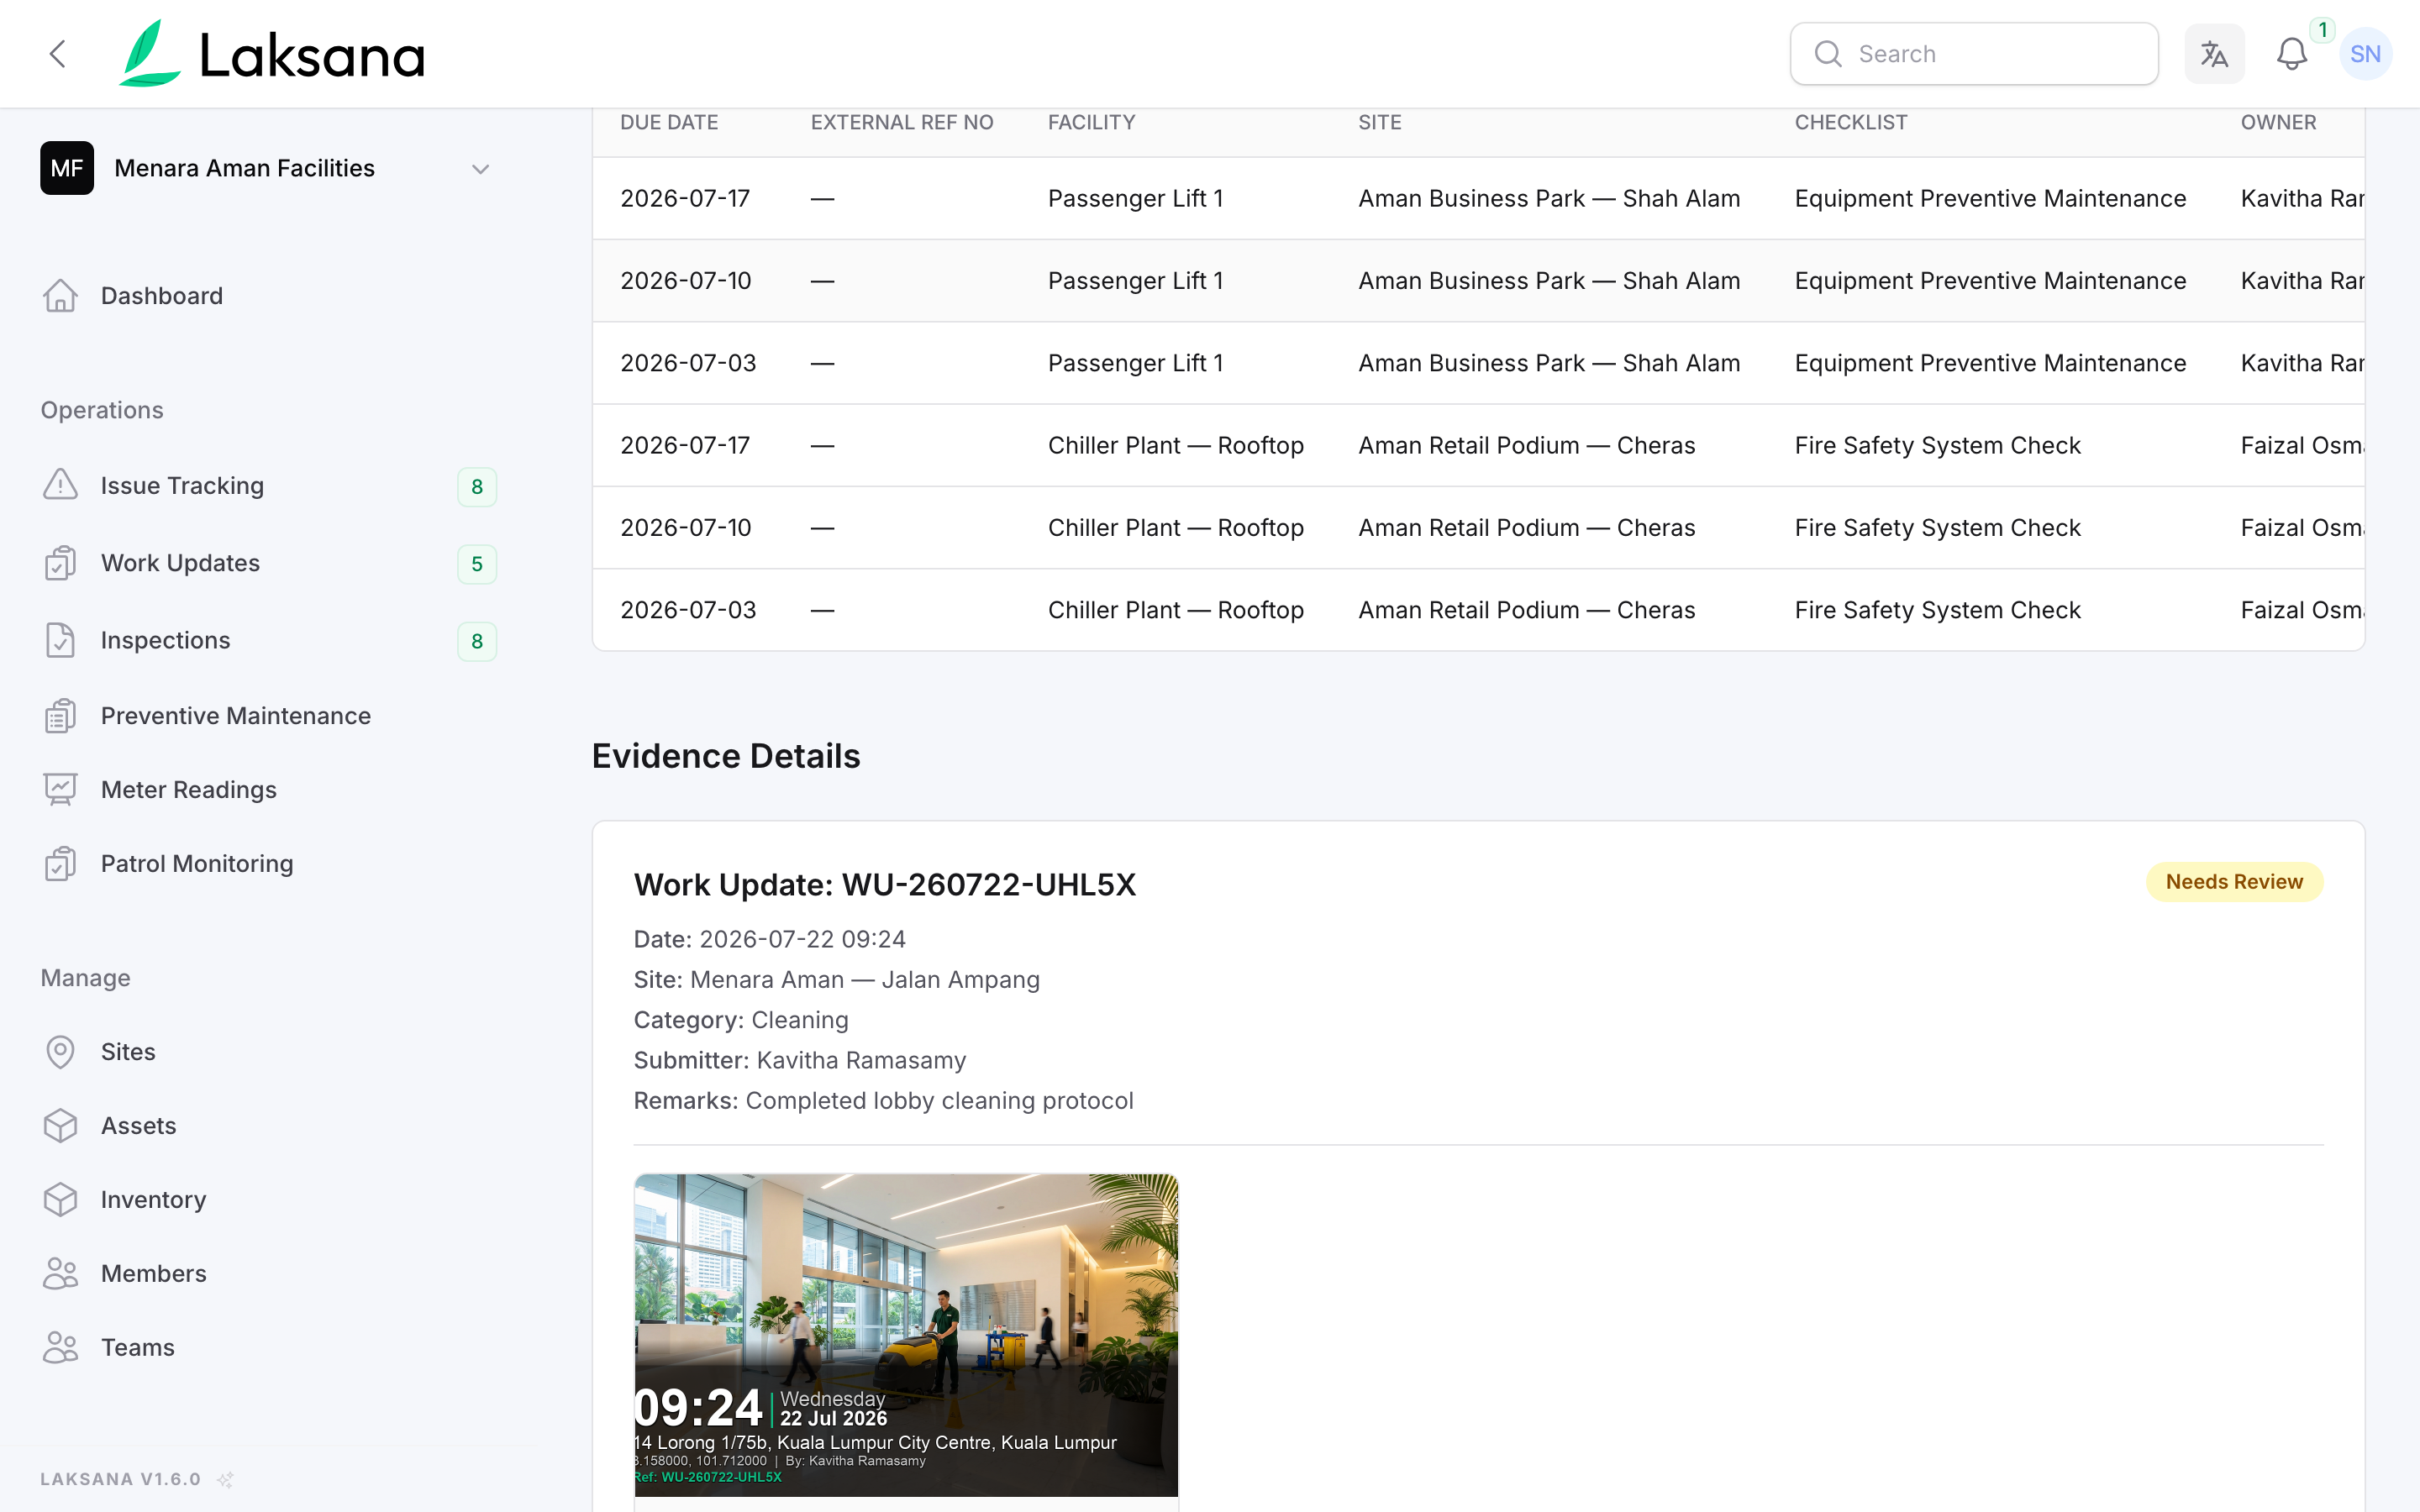
Task: Select the 2026-07-17 Chiller Plant row
Action: pos(1478,445)
